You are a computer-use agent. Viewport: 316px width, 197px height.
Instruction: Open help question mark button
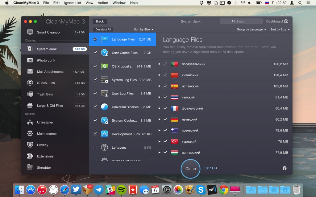(x=284, y=168)
